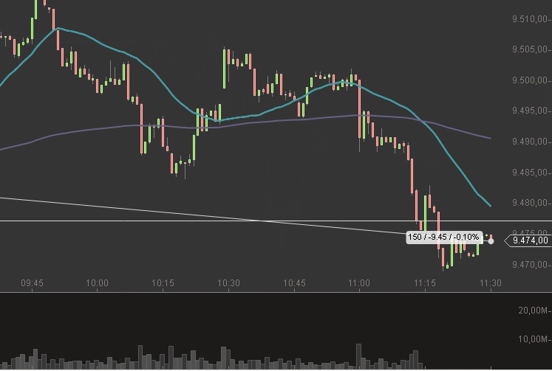Click the 10:00 time axis label
Screen dimensions: 552x371
(97, 283)
